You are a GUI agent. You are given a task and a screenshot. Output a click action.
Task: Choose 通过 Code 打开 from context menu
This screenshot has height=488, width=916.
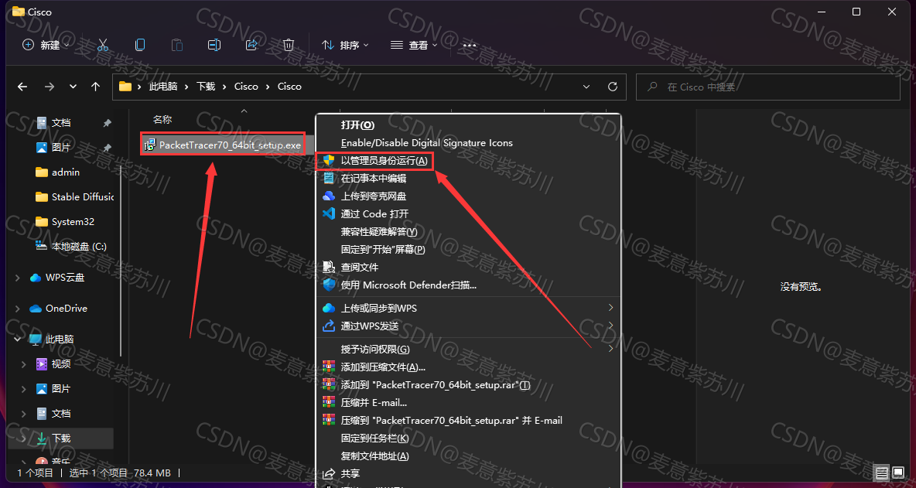[x=374, y=213]
